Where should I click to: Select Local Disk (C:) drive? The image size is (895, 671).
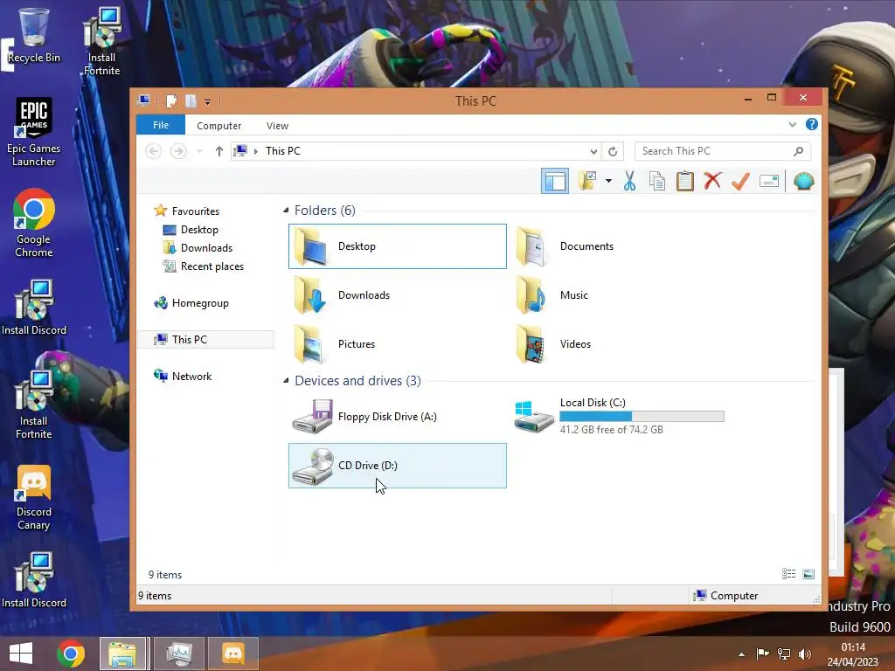coord(621,417)
